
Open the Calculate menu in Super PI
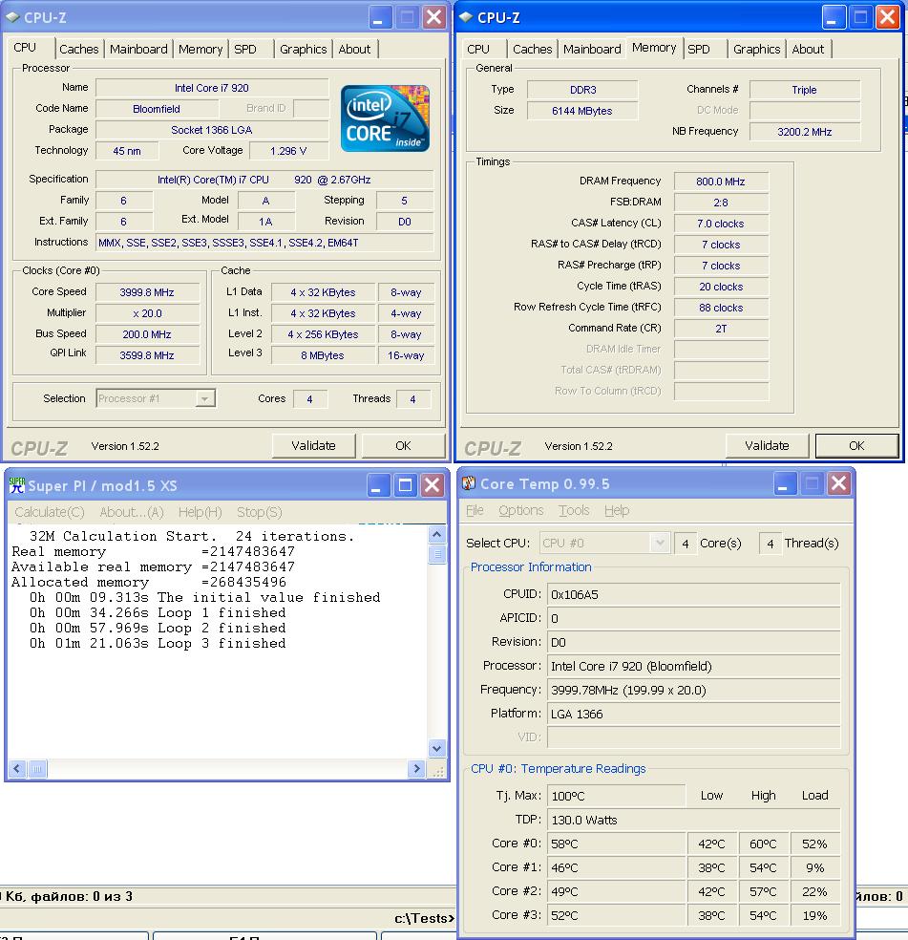[x=50, y=512]
